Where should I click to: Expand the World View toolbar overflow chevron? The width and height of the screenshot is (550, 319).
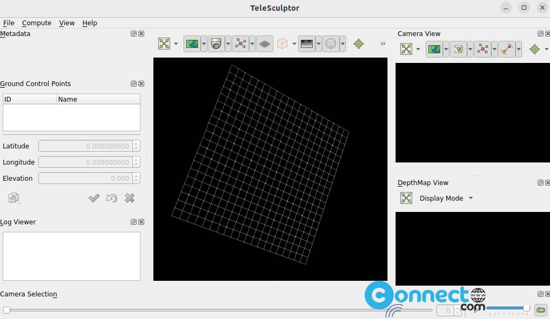pyautogui.click(x=383, y=44)
